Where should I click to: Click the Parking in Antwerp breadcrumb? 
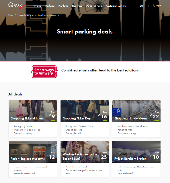pyautogui.click(x=25, y=15)
